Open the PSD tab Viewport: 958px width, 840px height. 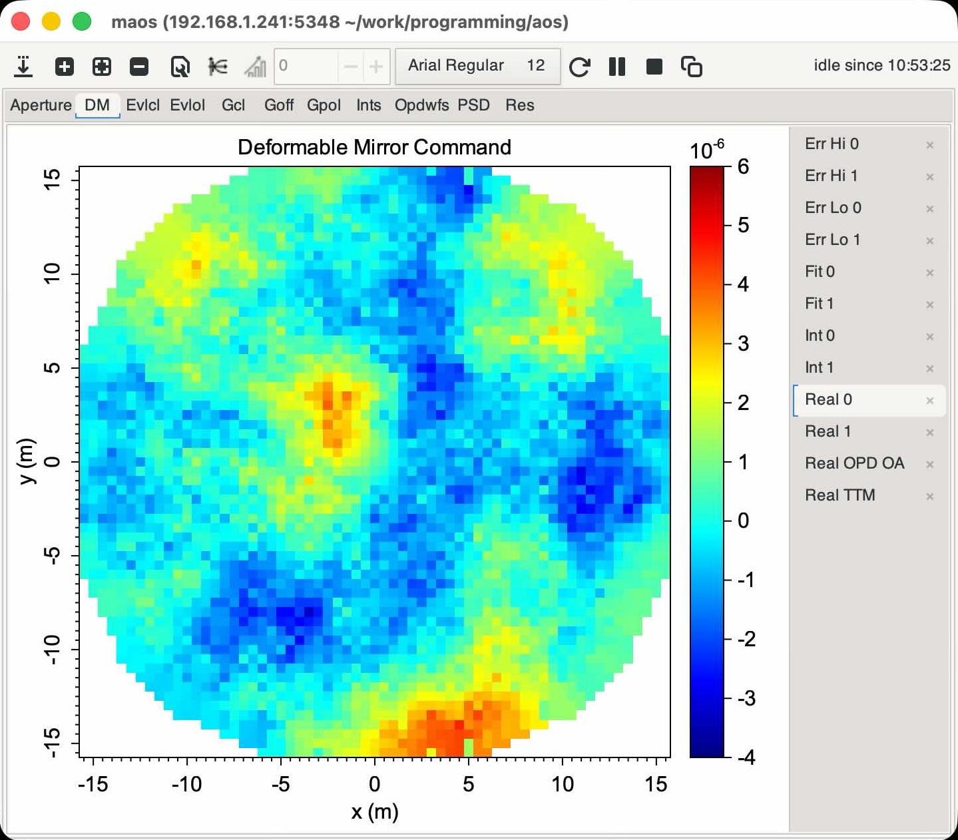pyautogui.click(x=473, y=105)
